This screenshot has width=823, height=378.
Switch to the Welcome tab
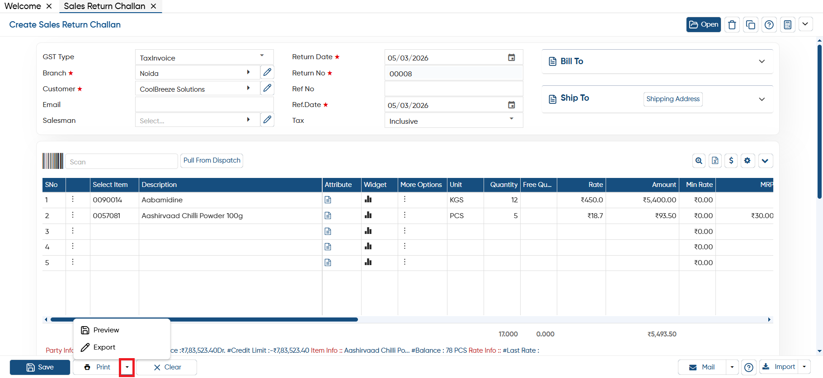(x=23, y=6)
